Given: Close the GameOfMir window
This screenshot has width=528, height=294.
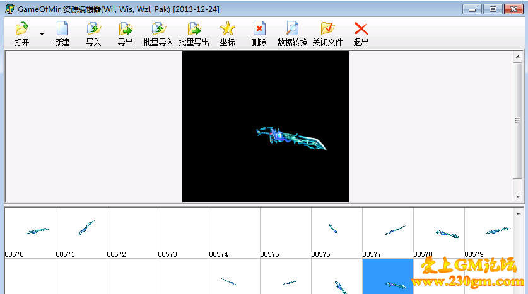Looking at the screenshot, I should [513, 9].
